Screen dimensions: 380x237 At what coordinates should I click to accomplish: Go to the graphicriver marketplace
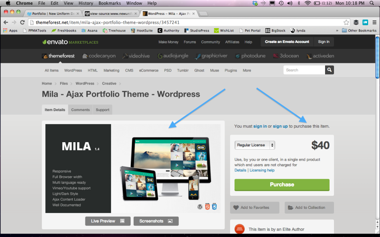(x=211, y=56)
